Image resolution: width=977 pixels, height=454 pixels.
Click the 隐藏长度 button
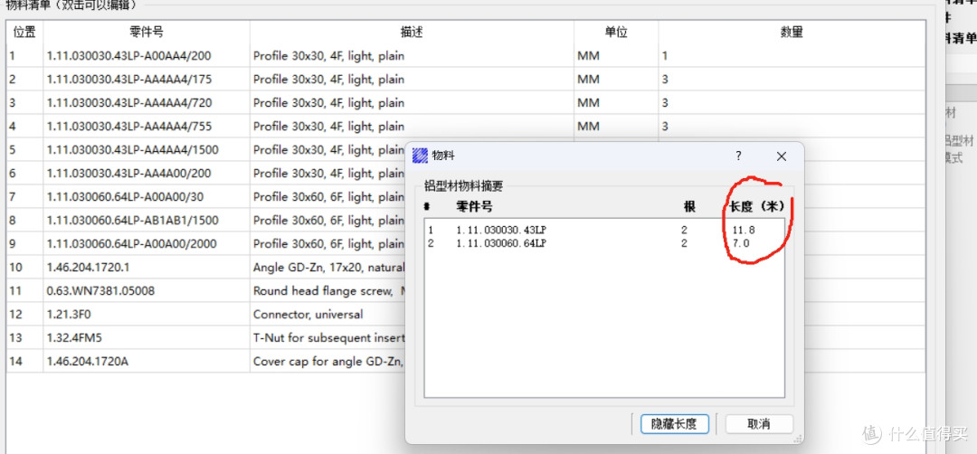click(674, 423)
